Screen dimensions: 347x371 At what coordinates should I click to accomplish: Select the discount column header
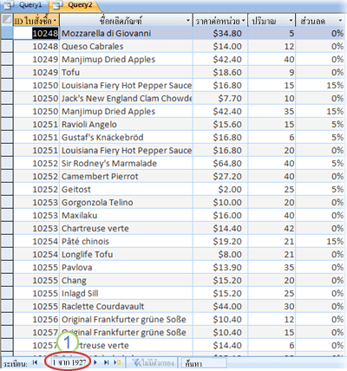click(320, 21)
